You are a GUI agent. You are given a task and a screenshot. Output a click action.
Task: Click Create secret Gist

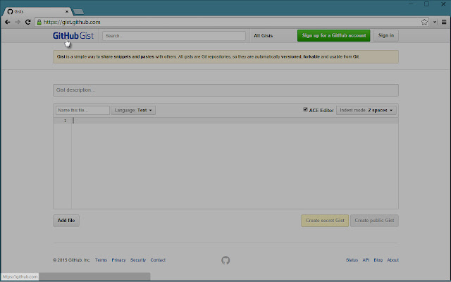pyautogui.click(x=325, y=221)
